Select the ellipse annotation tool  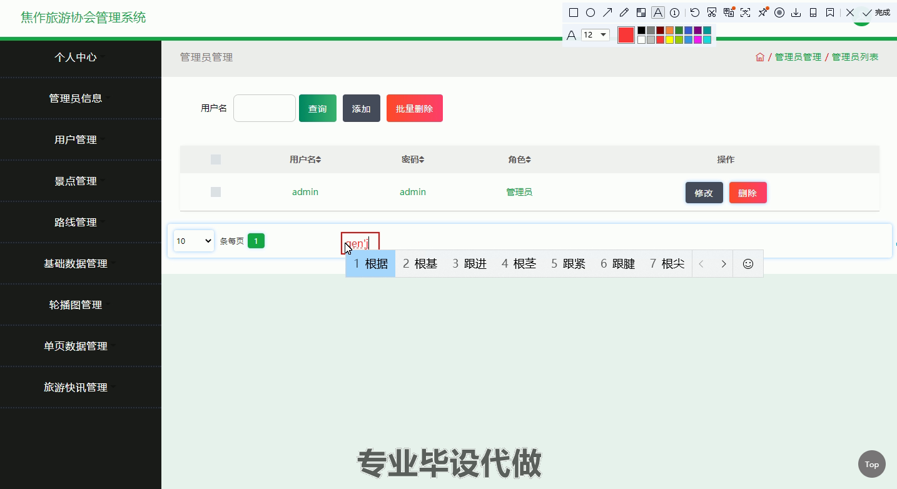tap(590, 13)
